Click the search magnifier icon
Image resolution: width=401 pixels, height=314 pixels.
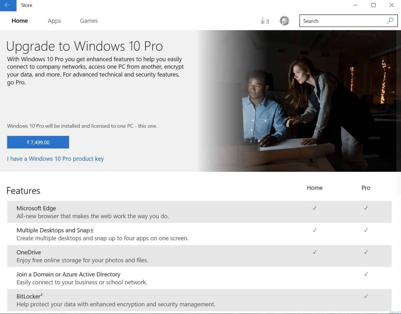(x=390, y=21)
